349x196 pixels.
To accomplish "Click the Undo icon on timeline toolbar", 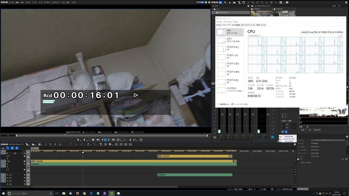I will [x=75, y=144].
